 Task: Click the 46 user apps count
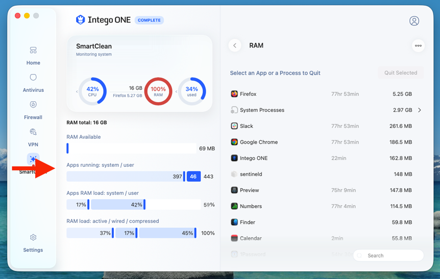click(193, 176)
